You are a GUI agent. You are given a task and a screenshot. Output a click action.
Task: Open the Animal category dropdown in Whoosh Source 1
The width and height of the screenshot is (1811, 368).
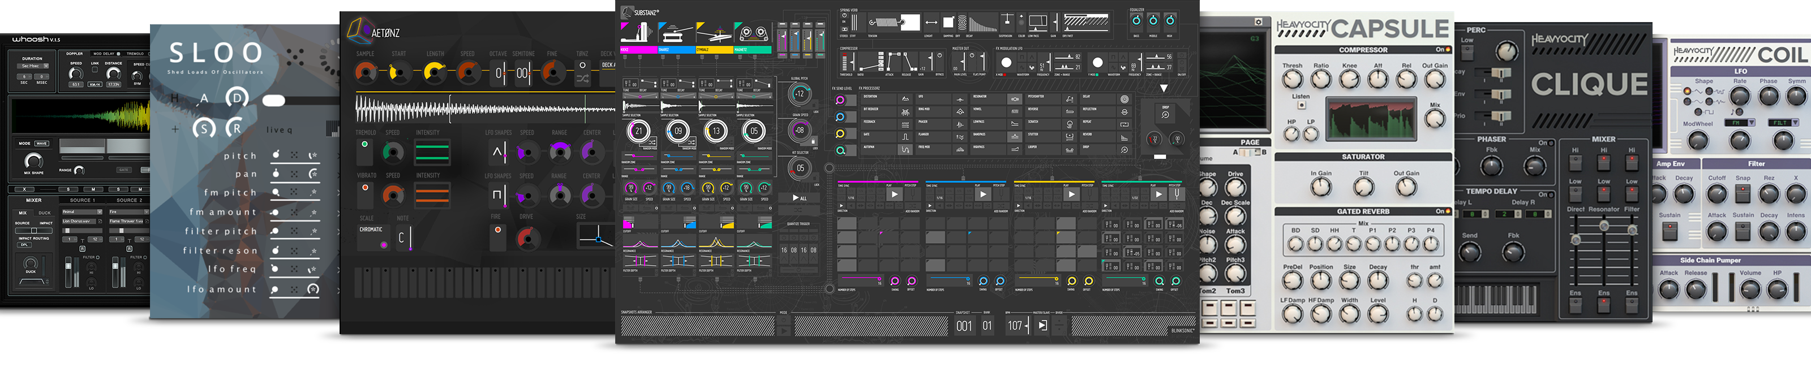click(x=82, y=211)
